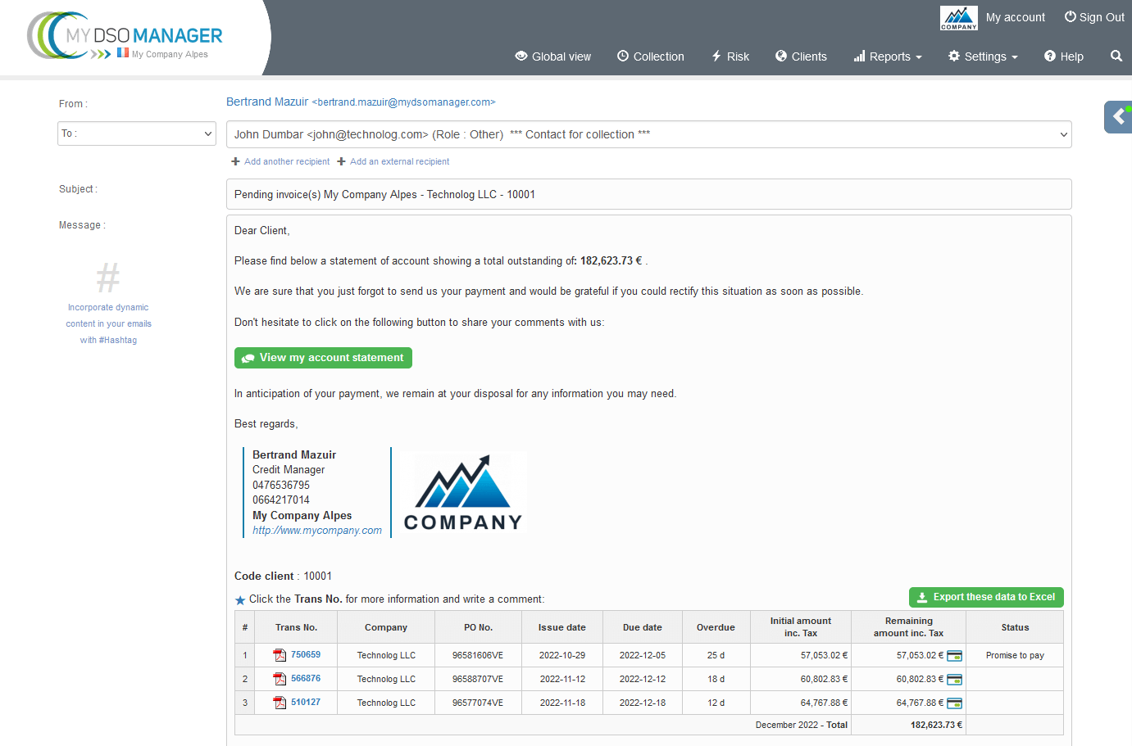Open PDF icon for invoice 566876
The width and height of the screenshot is (1132, 746).
click(280, 679)
